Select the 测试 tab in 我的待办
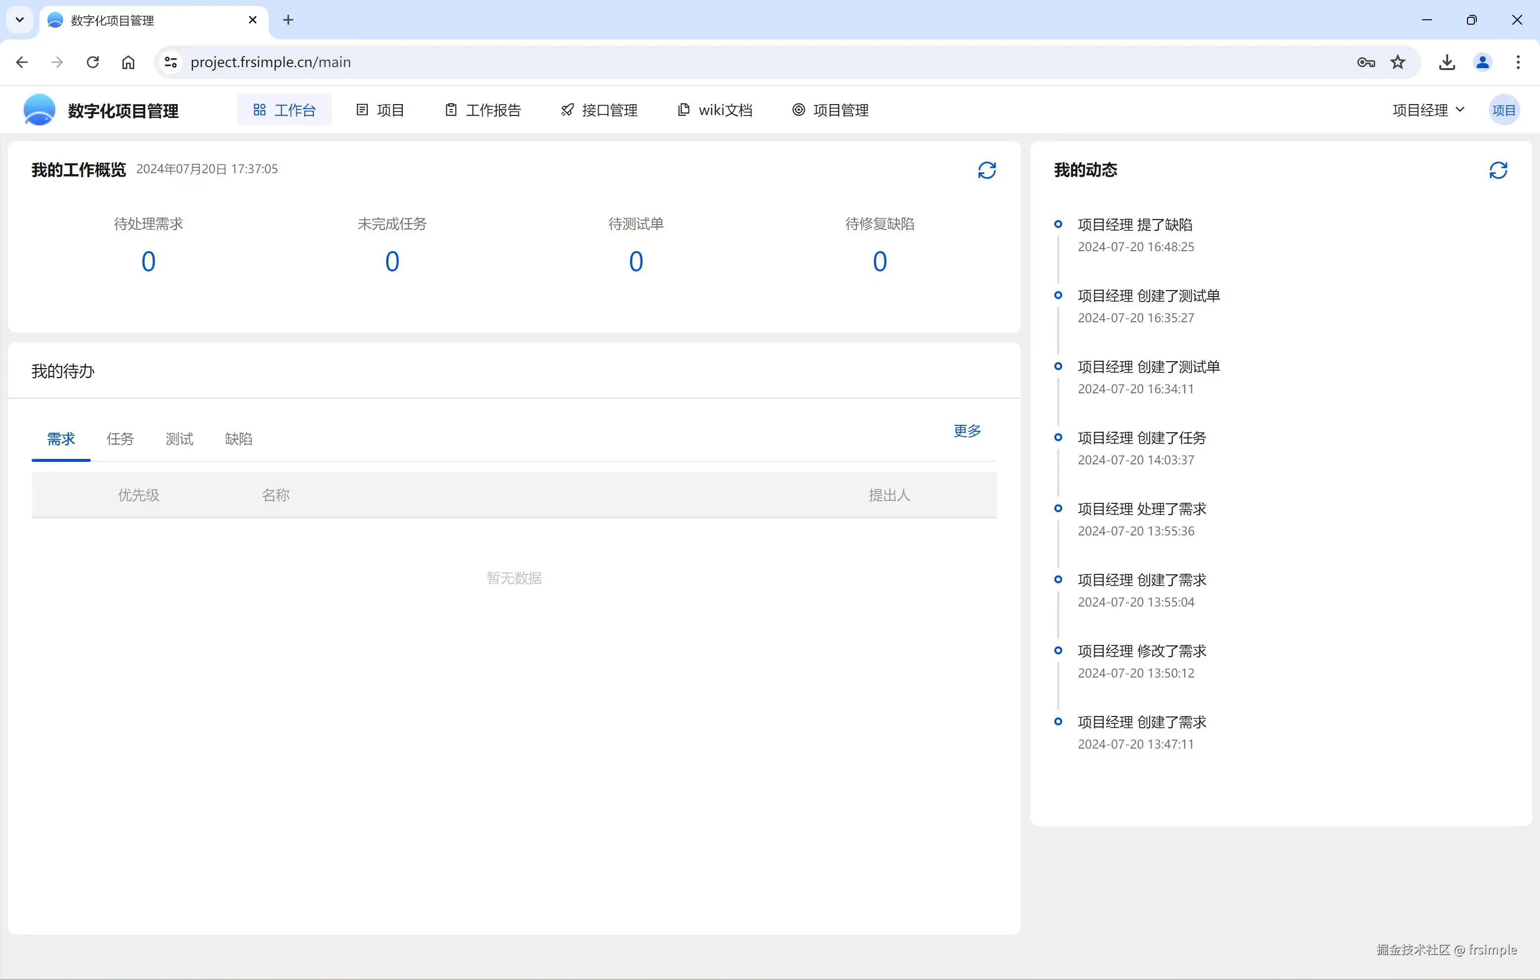 (179, 439)
